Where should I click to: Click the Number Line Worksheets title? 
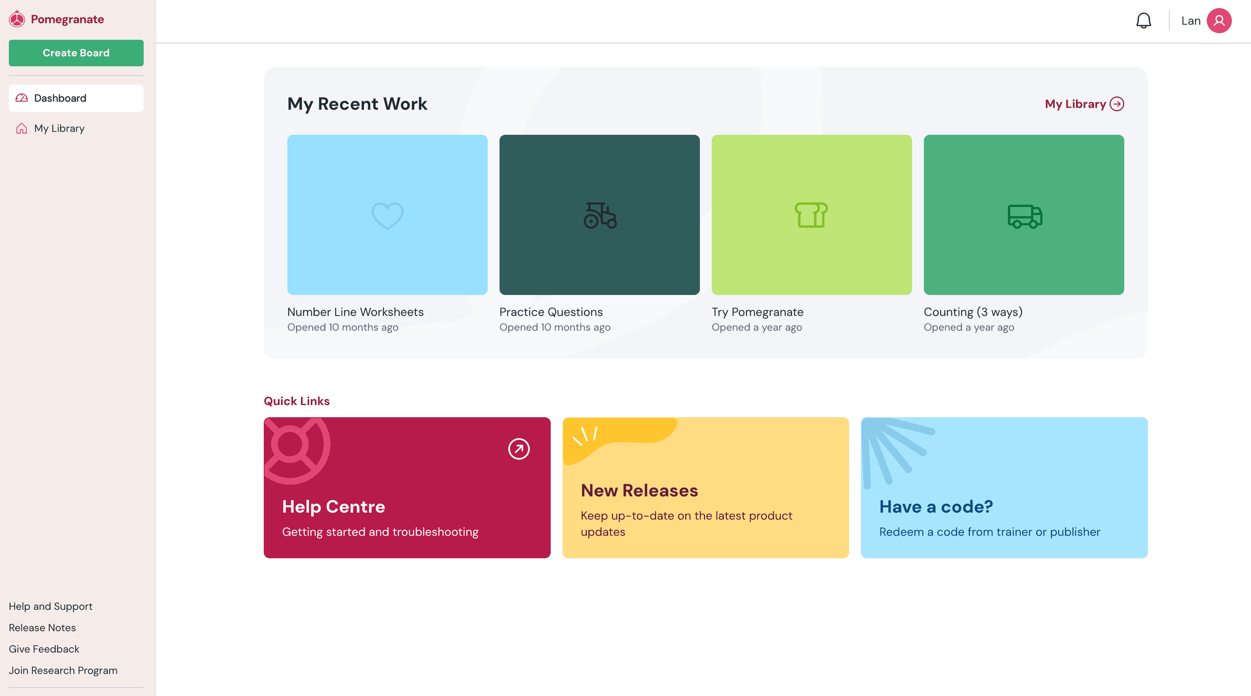[x=355, y=312]
